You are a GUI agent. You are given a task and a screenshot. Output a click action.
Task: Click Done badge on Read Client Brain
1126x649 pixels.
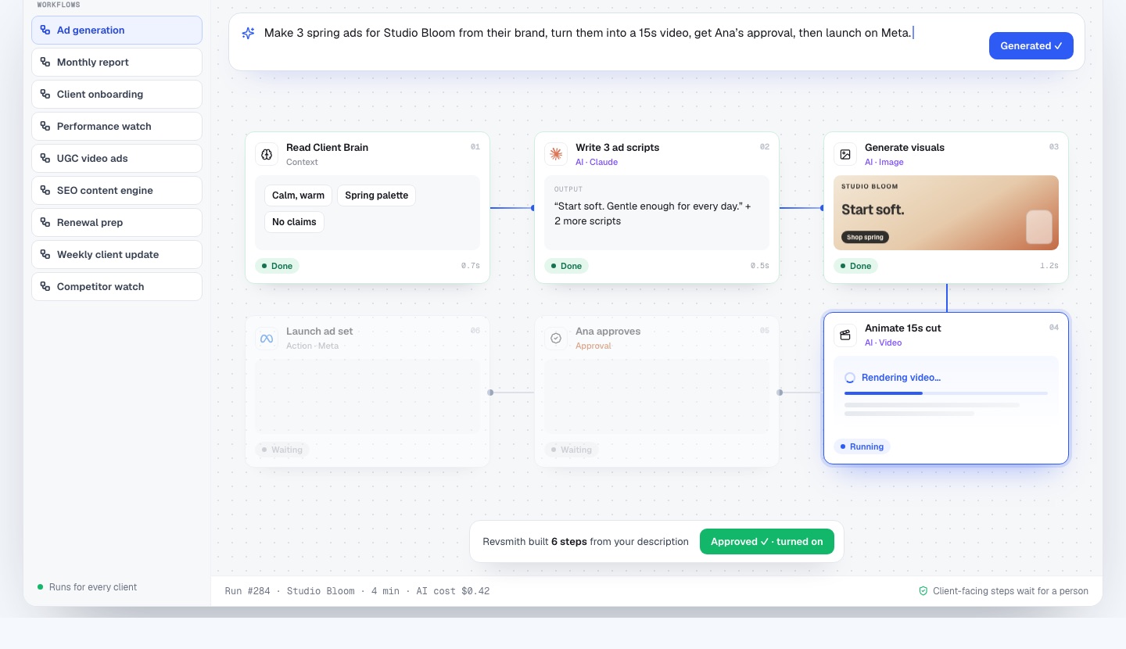[x=277, y=266]
